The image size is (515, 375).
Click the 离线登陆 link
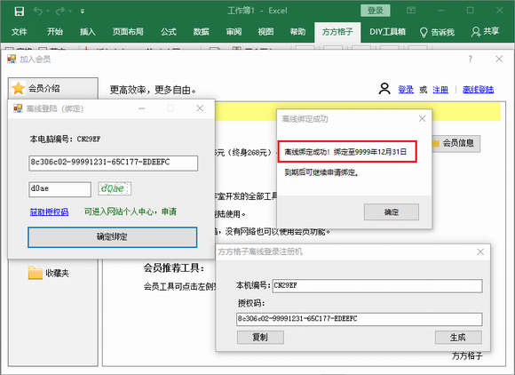click(479, 90)
